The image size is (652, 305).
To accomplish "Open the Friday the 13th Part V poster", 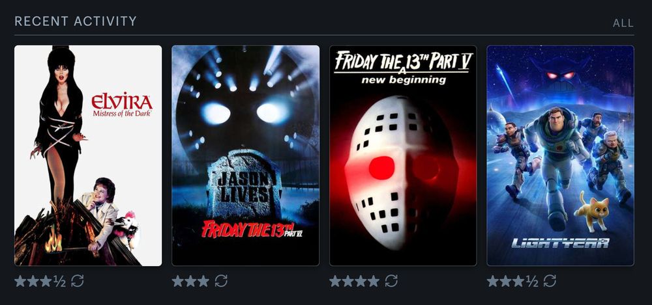I will tap(403, 155).
